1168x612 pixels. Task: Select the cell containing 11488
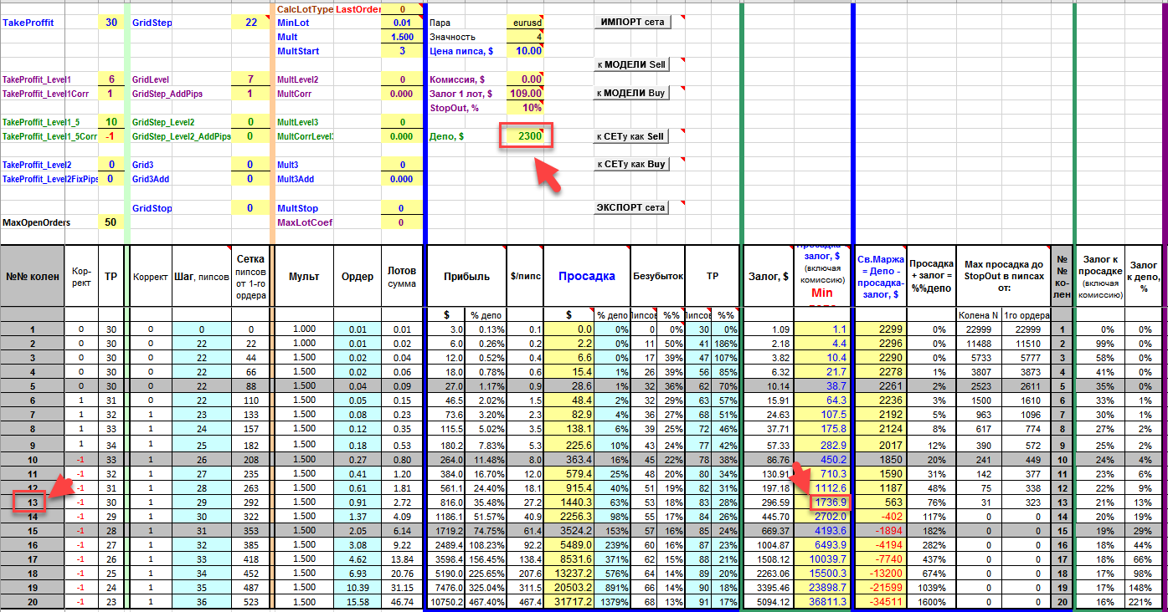(980, 344)
